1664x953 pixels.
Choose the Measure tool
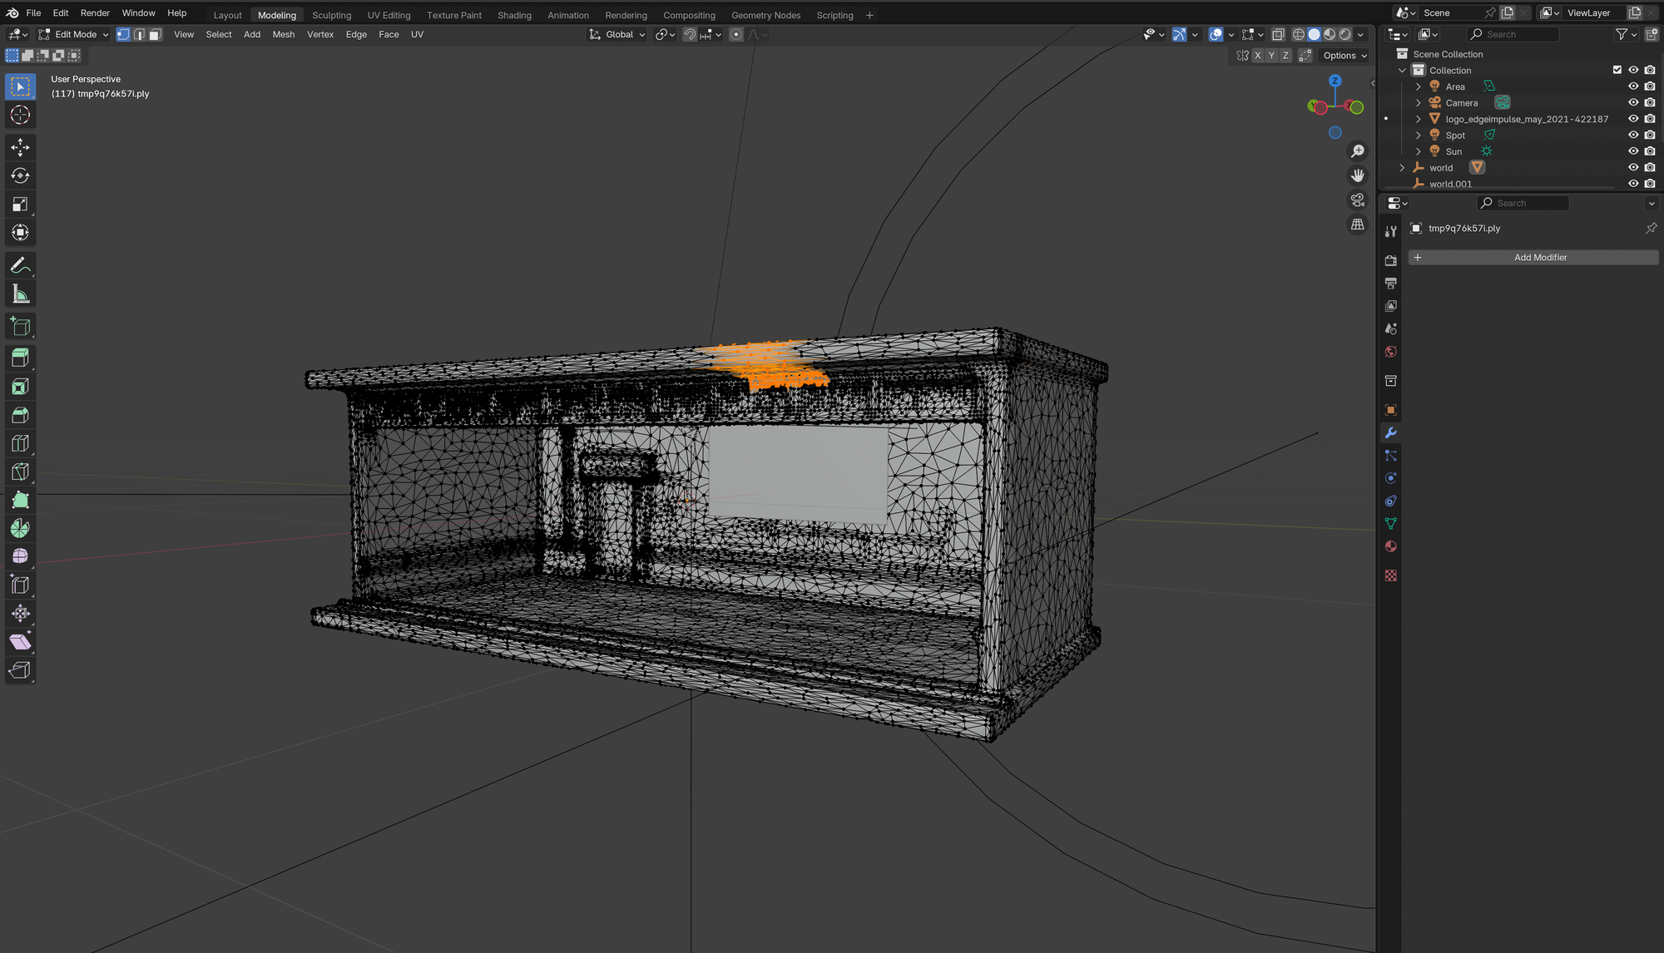pyautogui.click(x=20, y=294)
